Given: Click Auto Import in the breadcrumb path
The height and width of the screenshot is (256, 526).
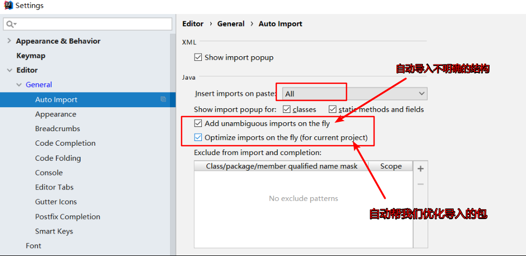Looking at the screenshot, I should click(280, 24).
